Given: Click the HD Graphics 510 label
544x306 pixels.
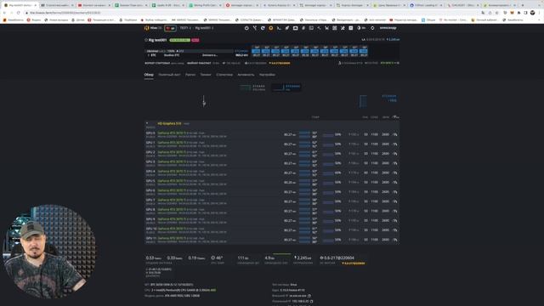Looking at the screenshot, I should click(169, 123).
